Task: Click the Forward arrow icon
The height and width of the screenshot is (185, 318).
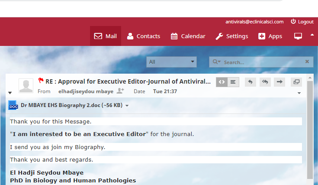Action: tap(279, 81)
